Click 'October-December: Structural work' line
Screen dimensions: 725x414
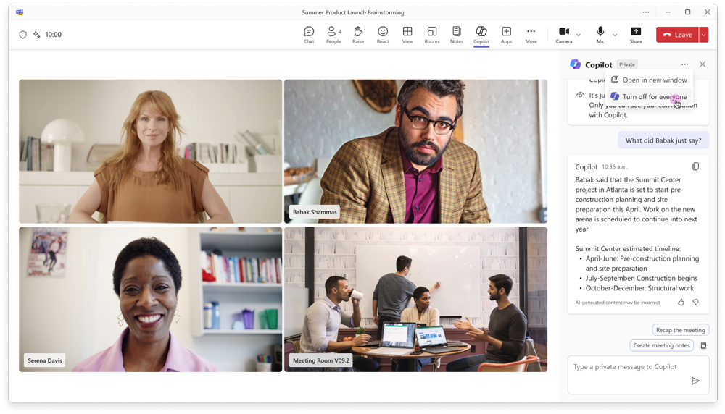tap(639, 288)
